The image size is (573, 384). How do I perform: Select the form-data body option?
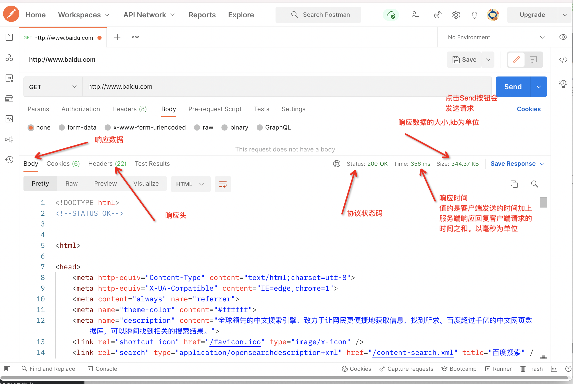coord(62,127)
